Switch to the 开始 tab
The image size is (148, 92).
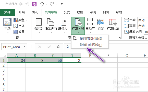pos(22,12)
